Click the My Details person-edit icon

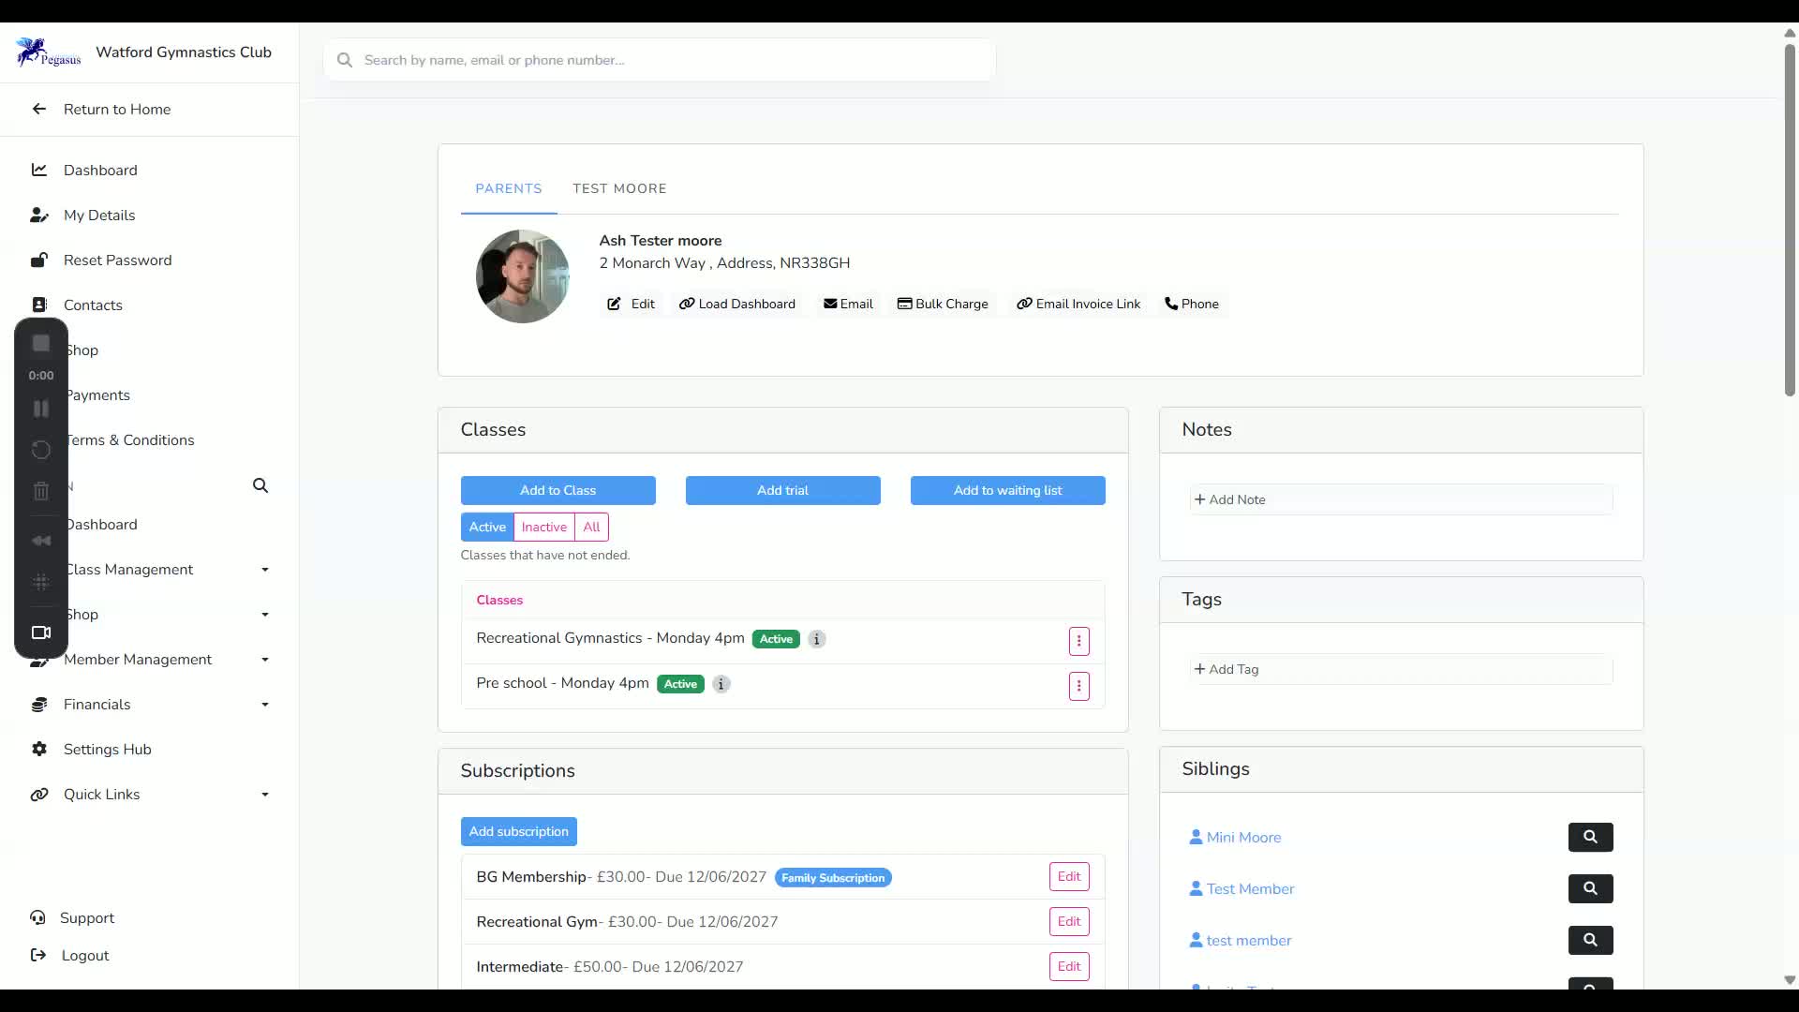point(39,215)
